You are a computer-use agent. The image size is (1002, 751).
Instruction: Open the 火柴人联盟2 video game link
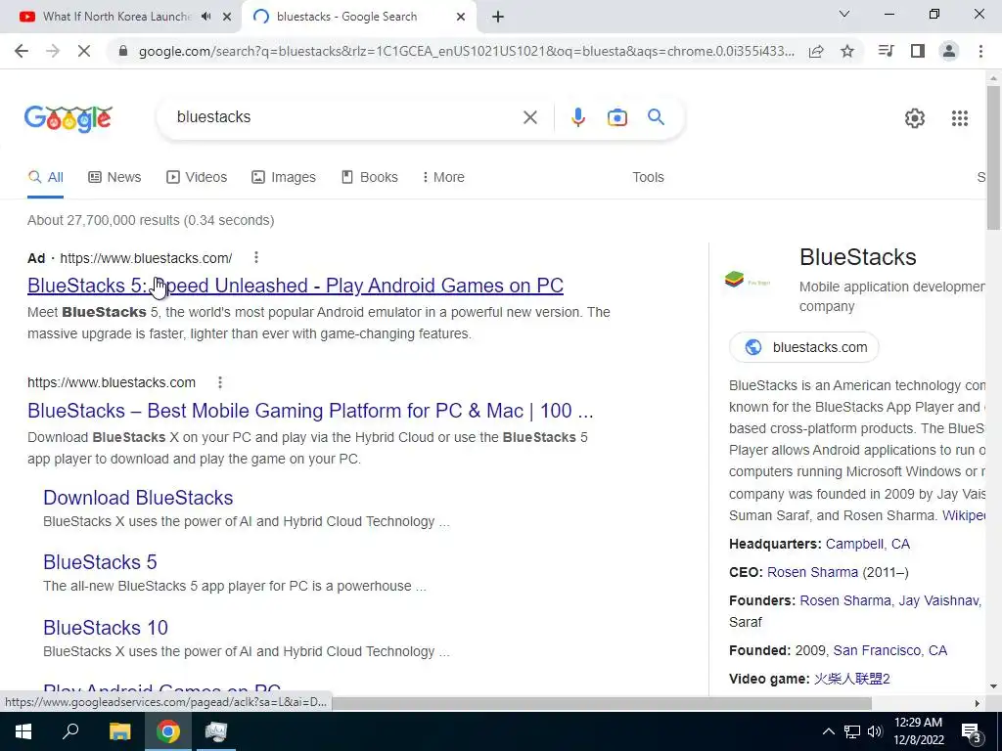852,679
